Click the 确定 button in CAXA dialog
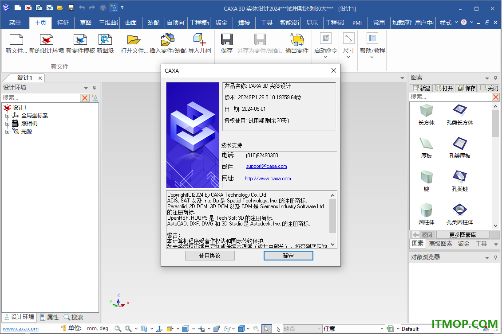 pos(288,256)
